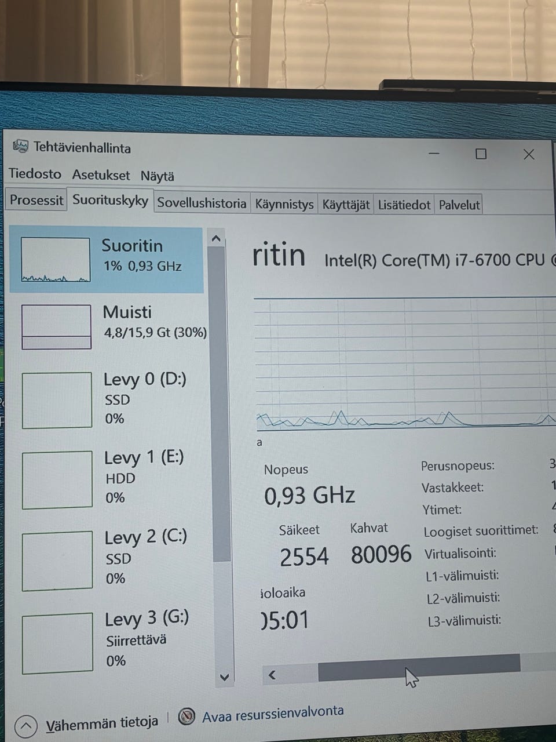
Task: Click the Virtualisointi label
Action: pyautogui.click(x=460, y=553)
